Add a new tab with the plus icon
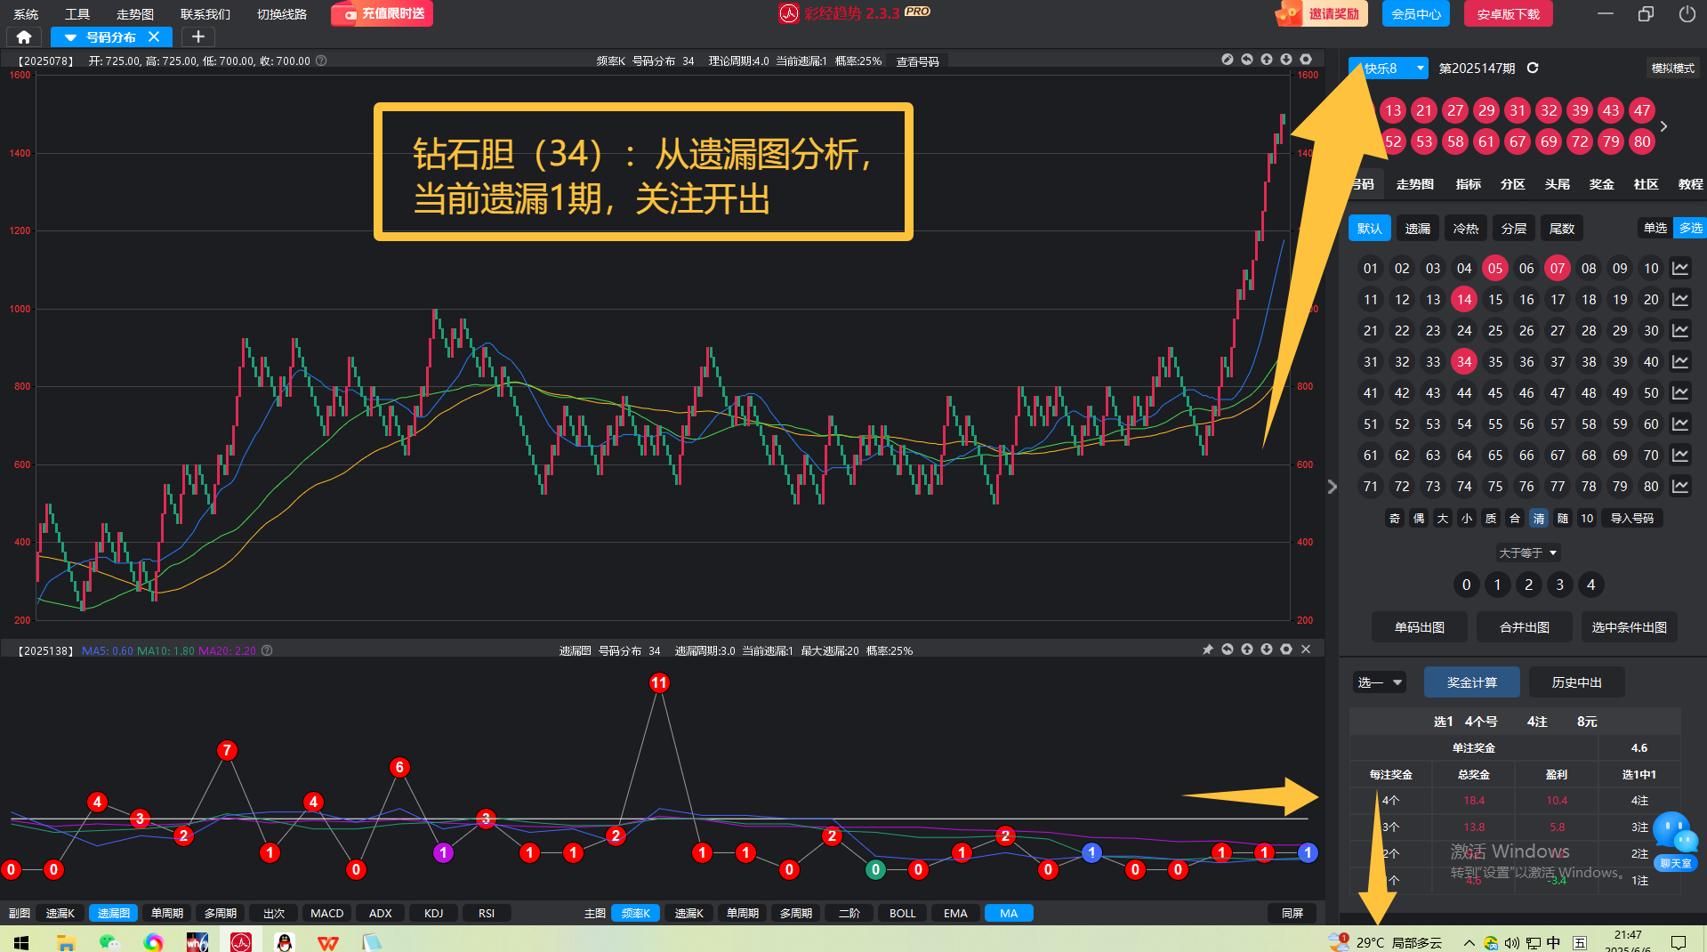Image resolution: width=1707 pixels, height=952 pixels. [x=198, y=36]
